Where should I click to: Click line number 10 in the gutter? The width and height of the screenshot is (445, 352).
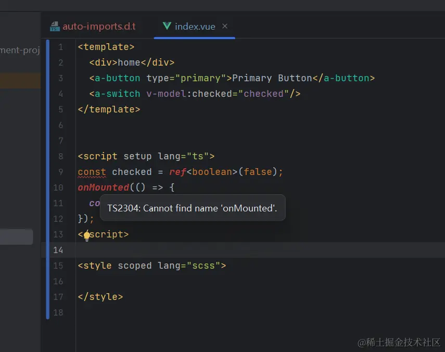[x=58, y=187]
